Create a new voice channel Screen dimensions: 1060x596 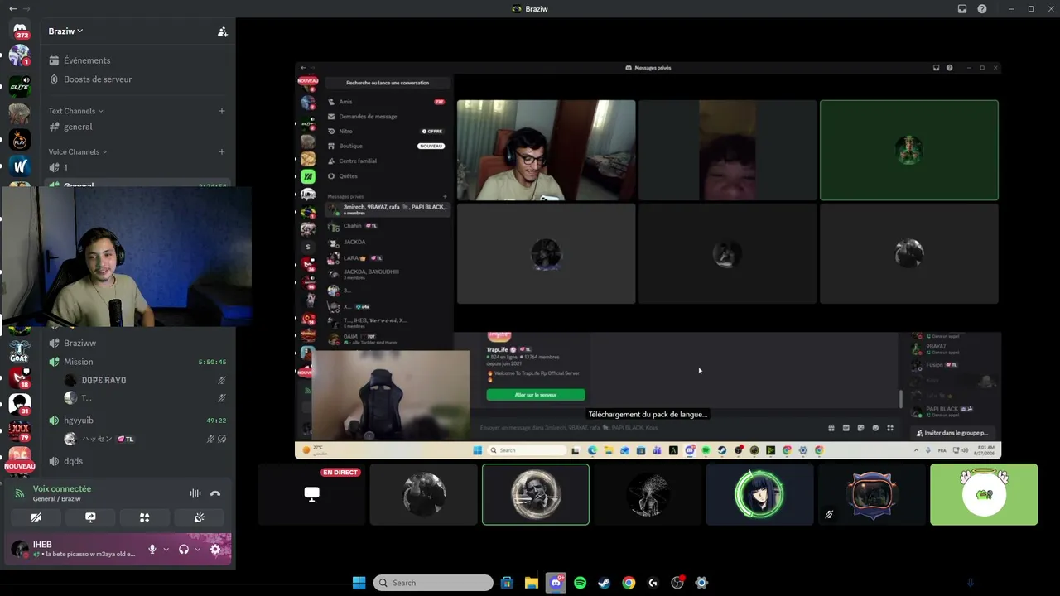222,152
